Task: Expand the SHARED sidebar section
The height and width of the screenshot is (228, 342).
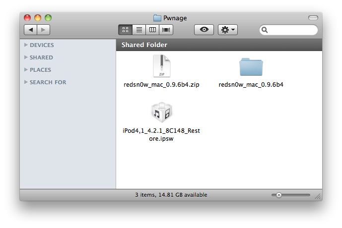Action: click(x=26, y=57)
